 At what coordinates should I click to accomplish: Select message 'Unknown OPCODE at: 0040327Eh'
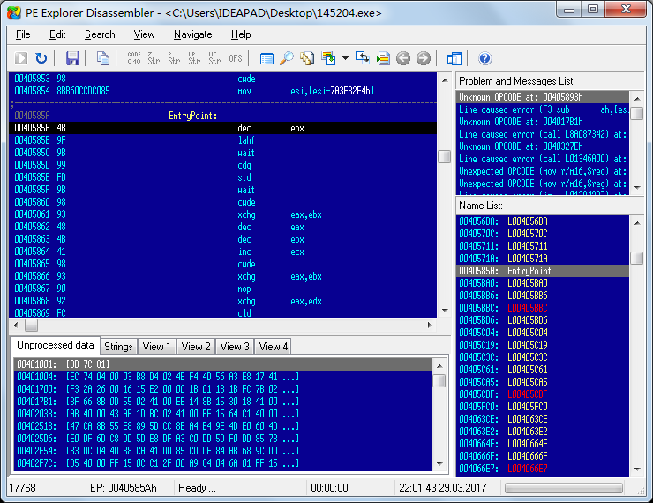543,146
